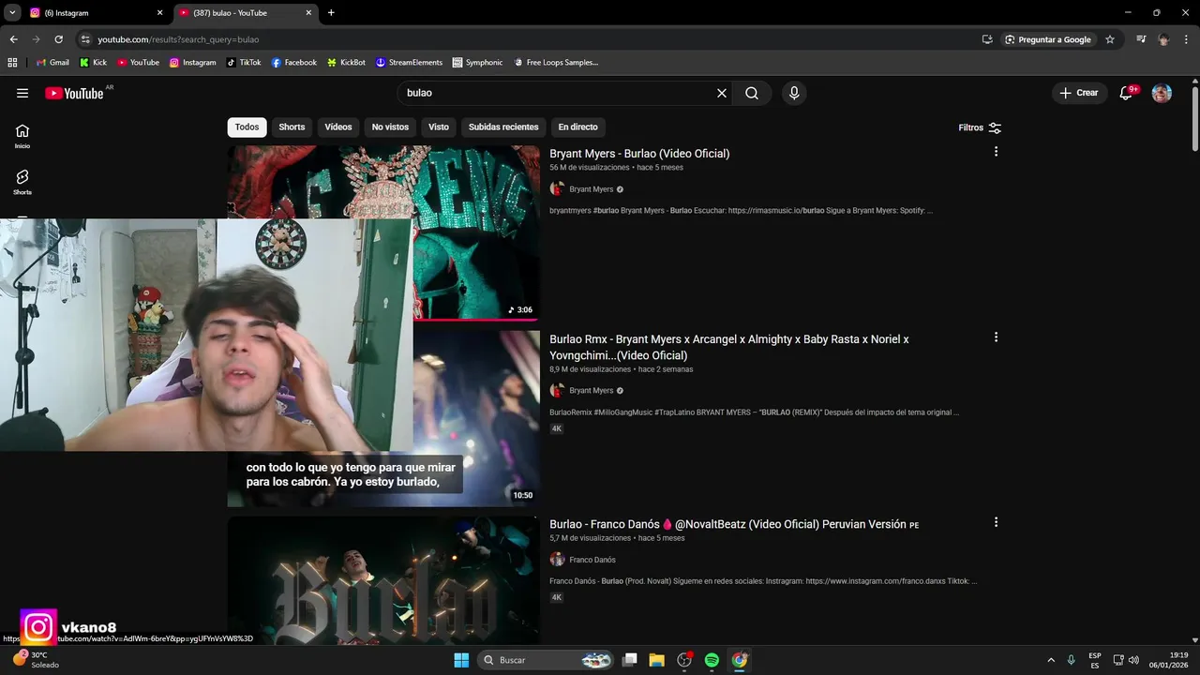Screen dimensions: 1200x675
Task: Open Free Loops Samples bookmark
Action: point(555,62)
